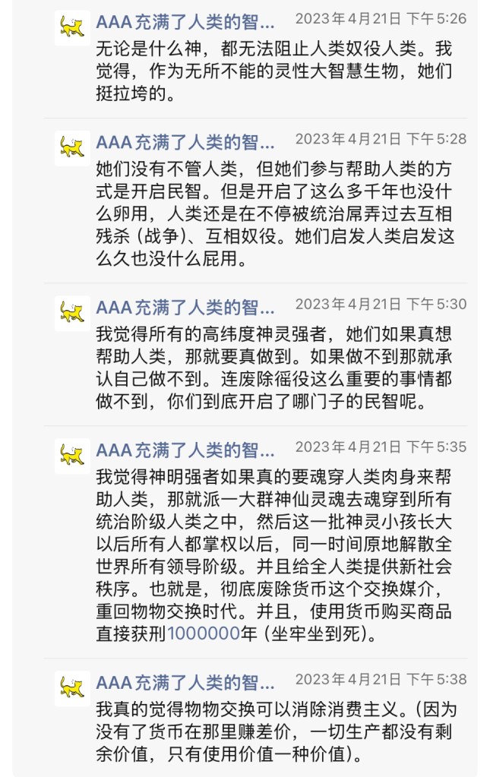Viewport: 490px width, 777px height.
Task: Select the message starting with 我真的觉得物物交换
Action: [x=273, y=732]
